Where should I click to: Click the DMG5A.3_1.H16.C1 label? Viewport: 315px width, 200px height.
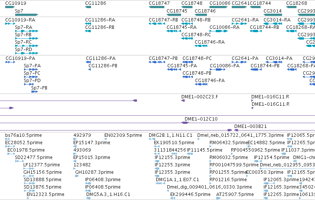(108, 194)
